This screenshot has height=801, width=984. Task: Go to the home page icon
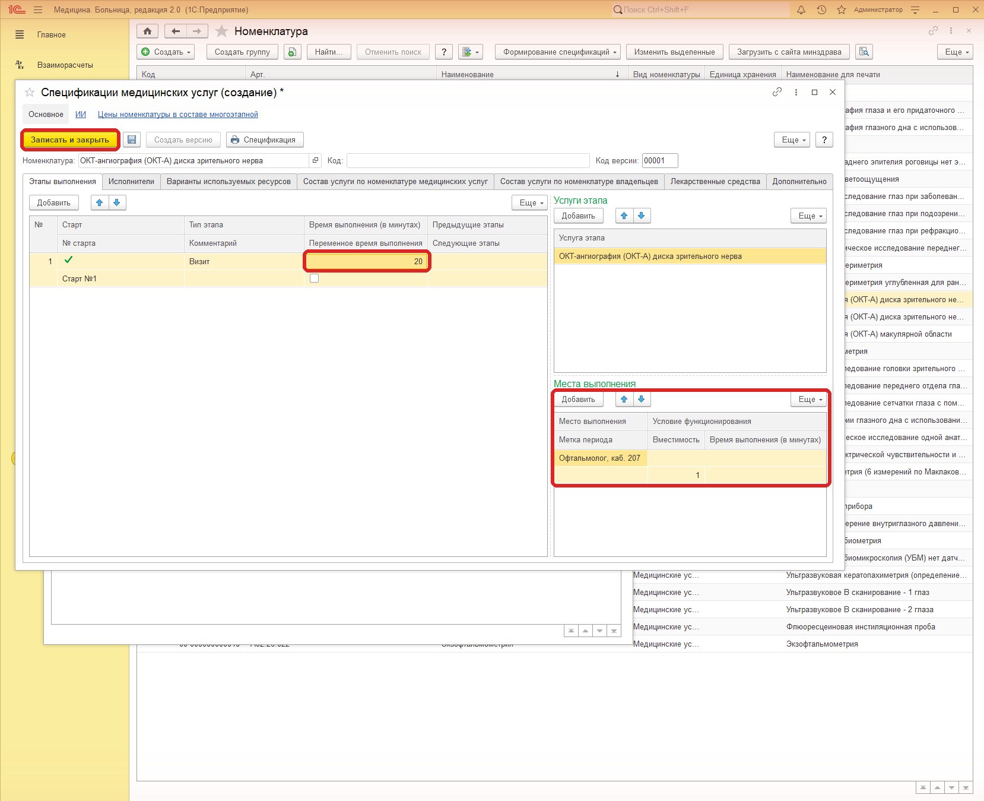pos(148,31)
